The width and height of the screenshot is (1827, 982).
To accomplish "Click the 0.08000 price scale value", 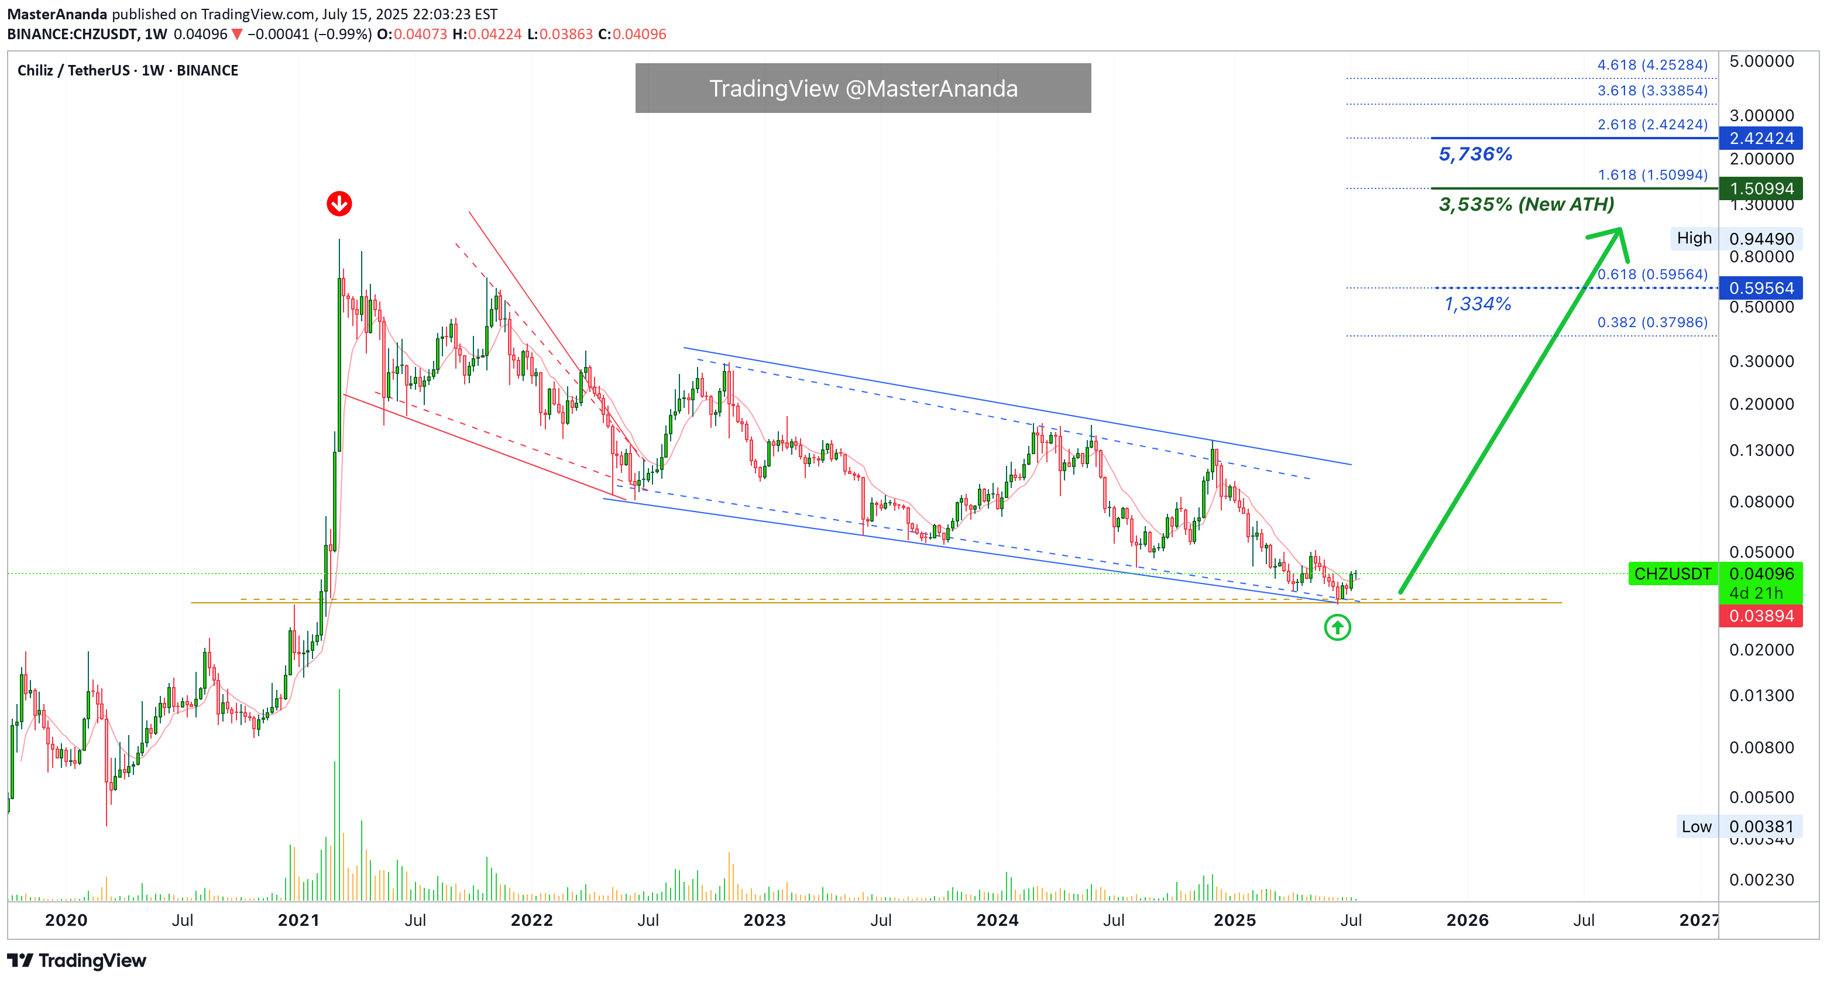I will [x=1761, y=502].
